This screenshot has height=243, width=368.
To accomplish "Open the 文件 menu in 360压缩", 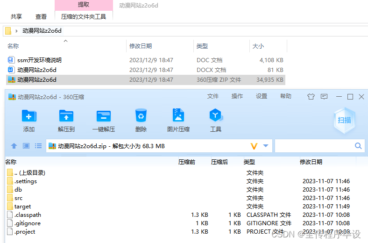I will click(x=213, y=96).
